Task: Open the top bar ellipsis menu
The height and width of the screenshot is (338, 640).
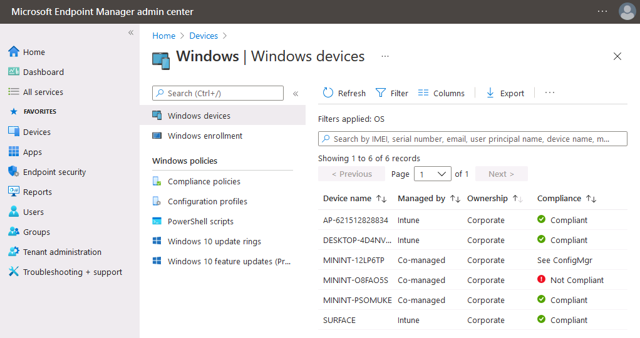Action: pyautogui.click(x=602, y=11)
